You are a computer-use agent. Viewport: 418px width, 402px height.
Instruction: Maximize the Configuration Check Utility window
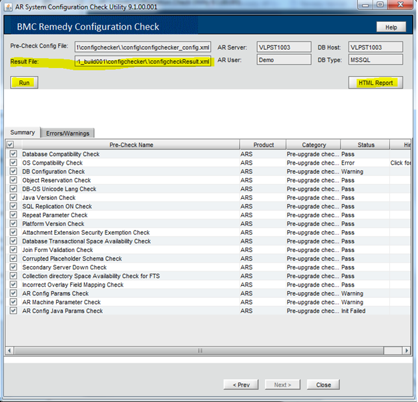380,5
